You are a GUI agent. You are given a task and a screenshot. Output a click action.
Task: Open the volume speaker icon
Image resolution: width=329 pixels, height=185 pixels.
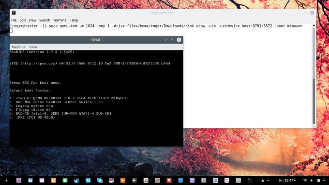[x=312, y=180]
